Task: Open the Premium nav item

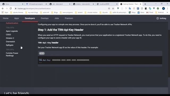Action: [x=69, y=18]
